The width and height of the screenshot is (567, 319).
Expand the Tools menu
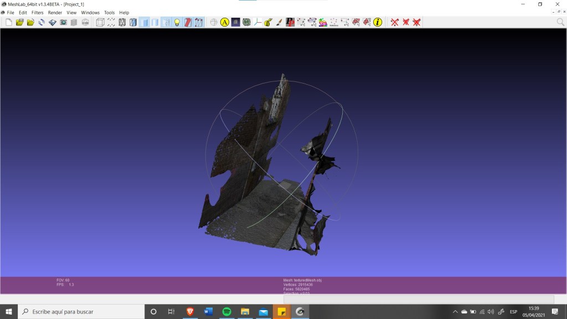(110, 12)
